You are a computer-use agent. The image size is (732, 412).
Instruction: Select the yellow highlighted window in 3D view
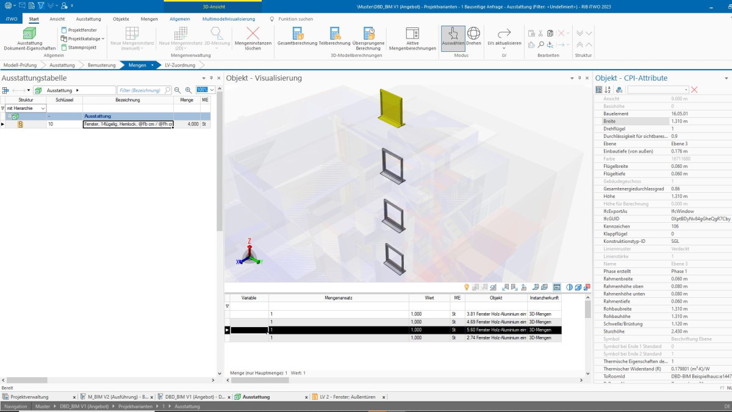pyautogui.click(x=390, y=107)
